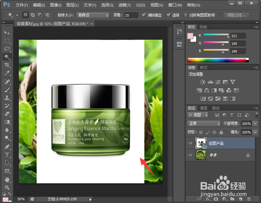Open 滤镜(T) menu
This screenshot has width=261, height=203.
125,5
